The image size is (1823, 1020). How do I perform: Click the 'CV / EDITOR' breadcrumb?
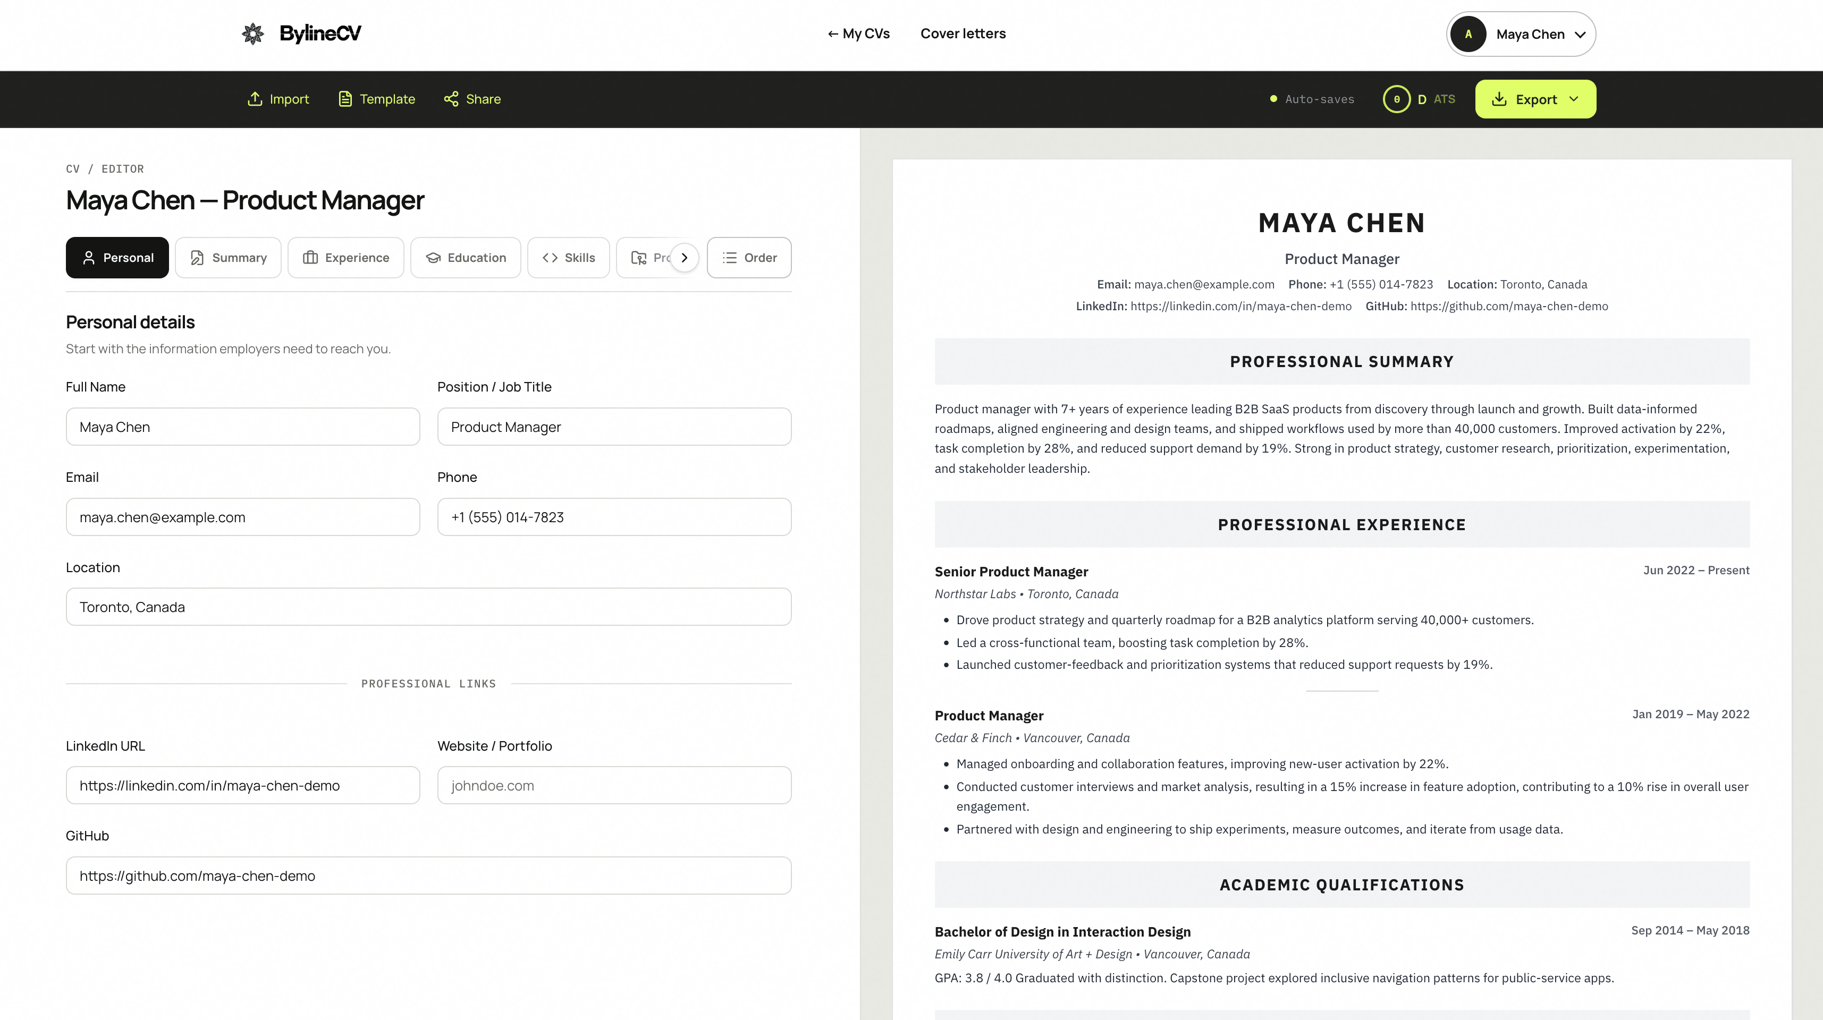click(105, 169)
